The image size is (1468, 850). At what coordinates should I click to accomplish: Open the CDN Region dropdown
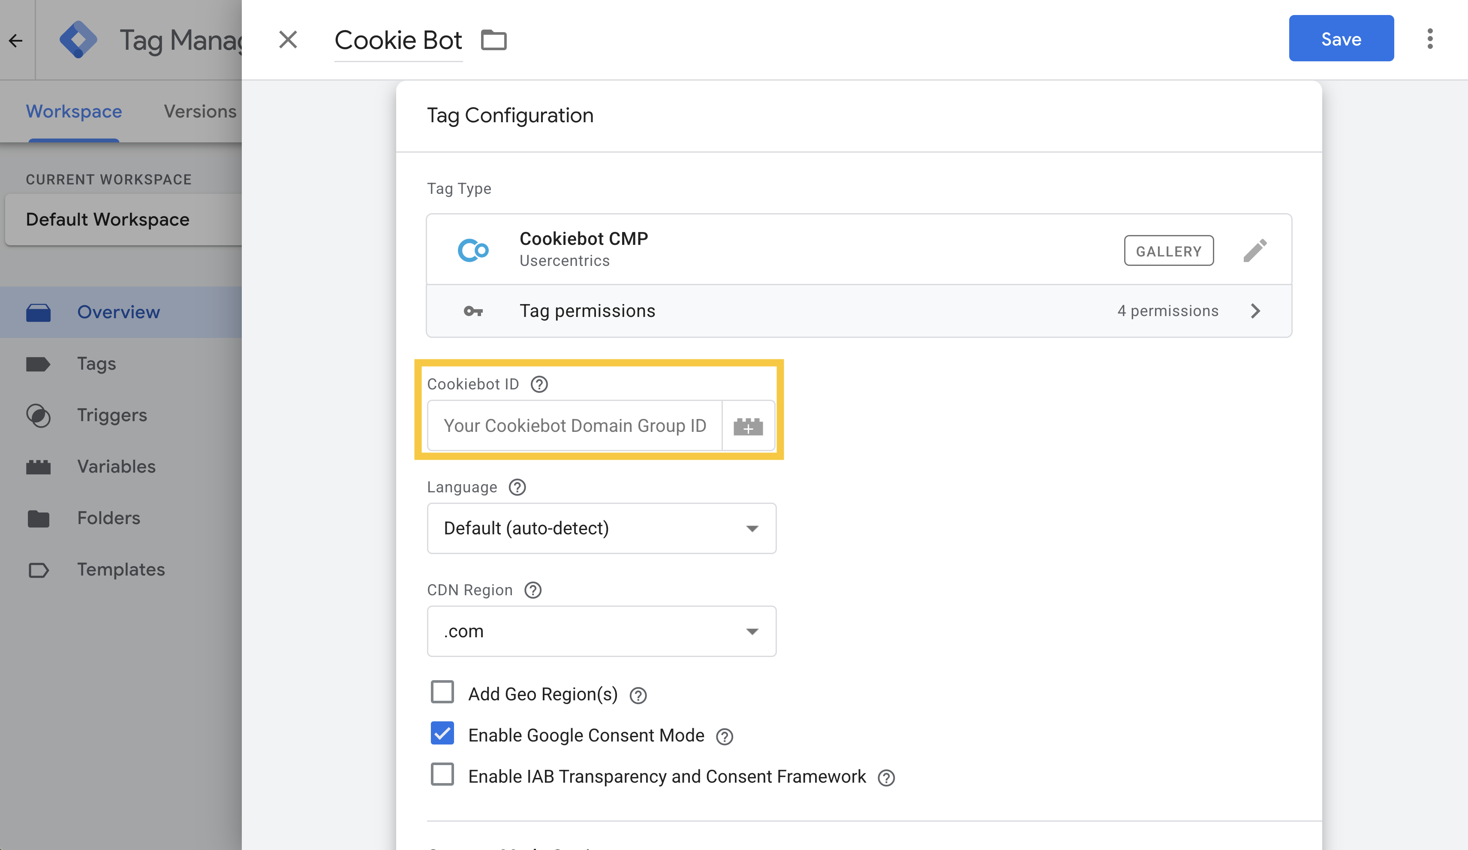tap(601, 631)
